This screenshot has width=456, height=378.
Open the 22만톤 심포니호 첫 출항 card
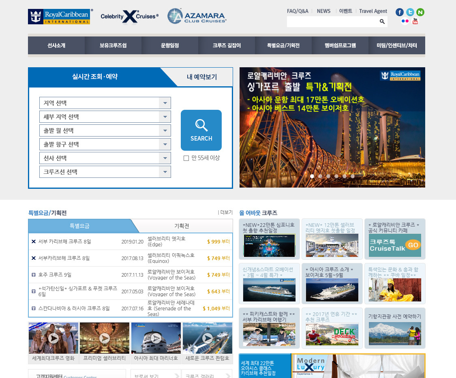pos(269,239)
